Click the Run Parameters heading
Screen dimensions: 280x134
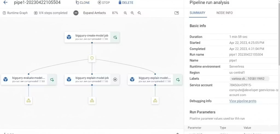[203, 112]
